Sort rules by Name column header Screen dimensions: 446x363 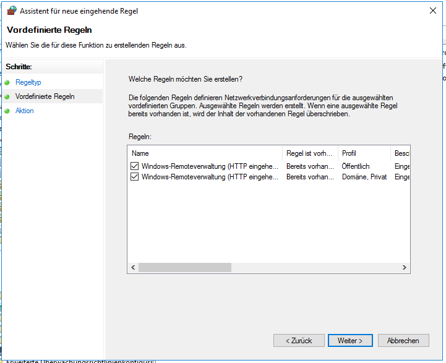(205, 153)
